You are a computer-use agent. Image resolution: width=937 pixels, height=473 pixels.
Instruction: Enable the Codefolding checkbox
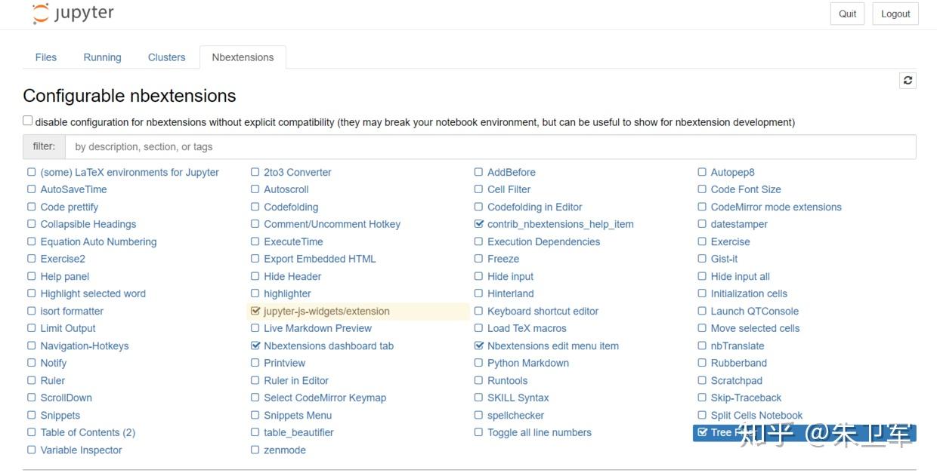(x=255, y=207)
